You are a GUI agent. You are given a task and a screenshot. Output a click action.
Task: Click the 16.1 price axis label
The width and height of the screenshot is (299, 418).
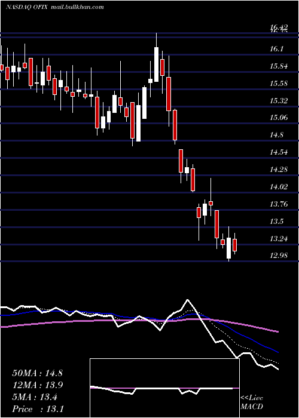[276, 49]
